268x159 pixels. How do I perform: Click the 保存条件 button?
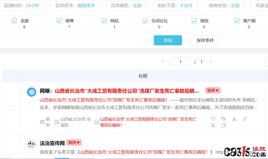click(205, 40)
